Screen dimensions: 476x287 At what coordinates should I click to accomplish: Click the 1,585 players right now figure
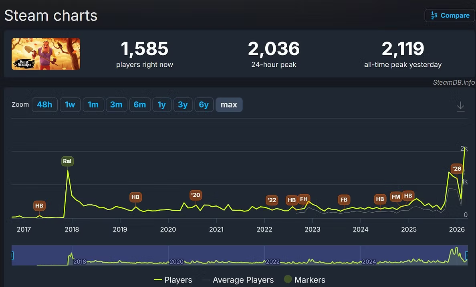145,49
